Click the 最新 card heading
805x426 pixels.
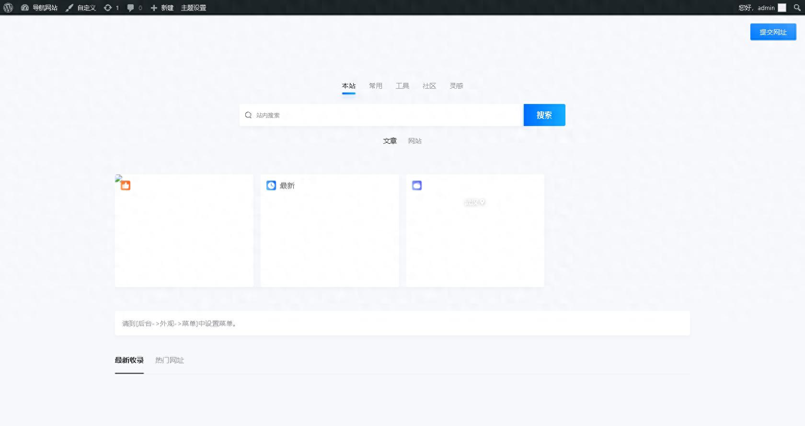(287, 186)
